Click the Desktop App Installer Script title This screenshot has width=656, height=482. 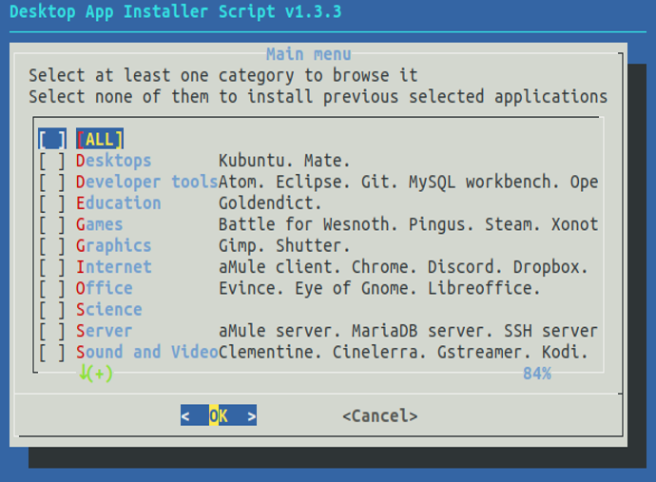[176, 11]
